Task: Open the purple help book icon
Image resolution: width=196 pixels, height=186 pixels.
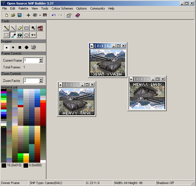Action: 78,15
